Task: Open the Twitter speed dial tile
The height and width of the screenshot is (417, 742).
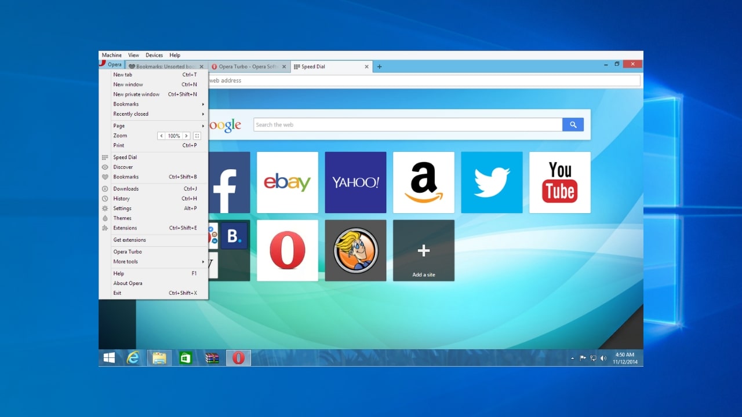Action: (492, 182)
